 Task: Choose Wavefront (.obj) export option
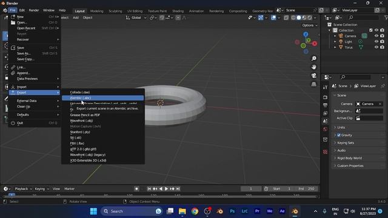pos(102,121)
